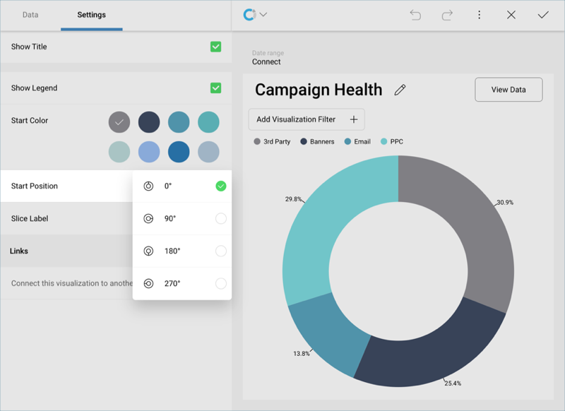Select the teal start color swatch
The image size is (565, 411).
[x=208, y=122]
